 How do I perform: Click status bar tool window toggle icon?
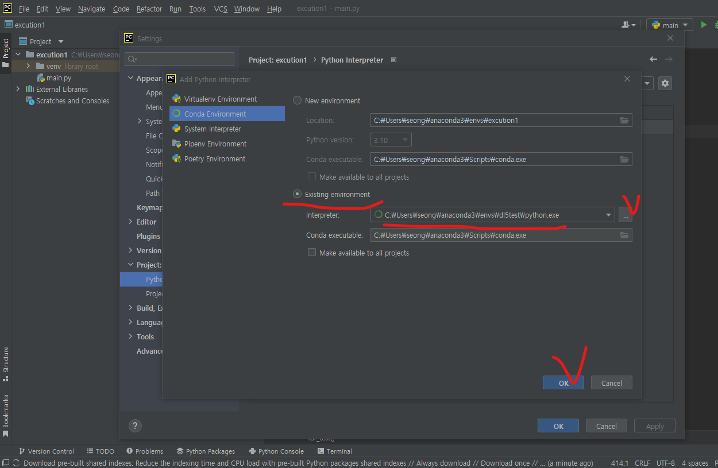[x=5, y=463]
